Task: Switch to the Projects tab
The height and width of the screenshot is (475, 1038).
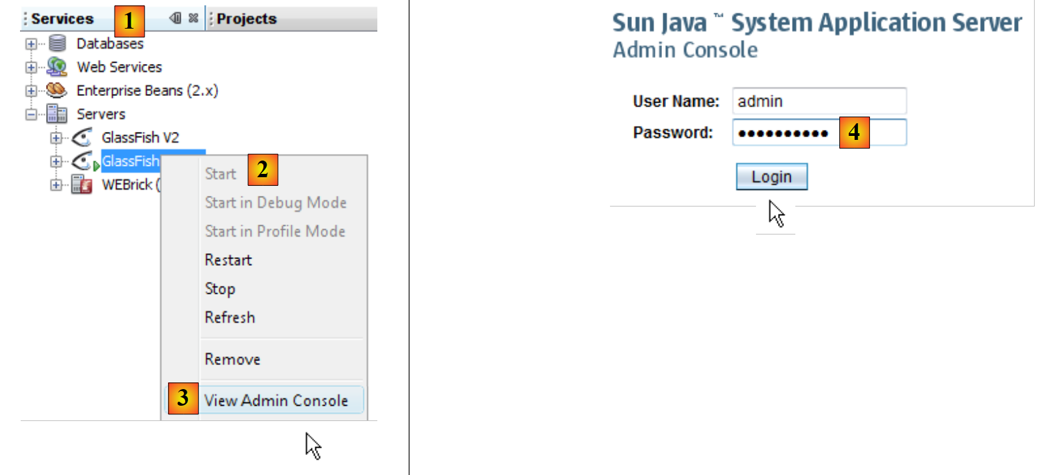Action: click(x=247, y=19)
